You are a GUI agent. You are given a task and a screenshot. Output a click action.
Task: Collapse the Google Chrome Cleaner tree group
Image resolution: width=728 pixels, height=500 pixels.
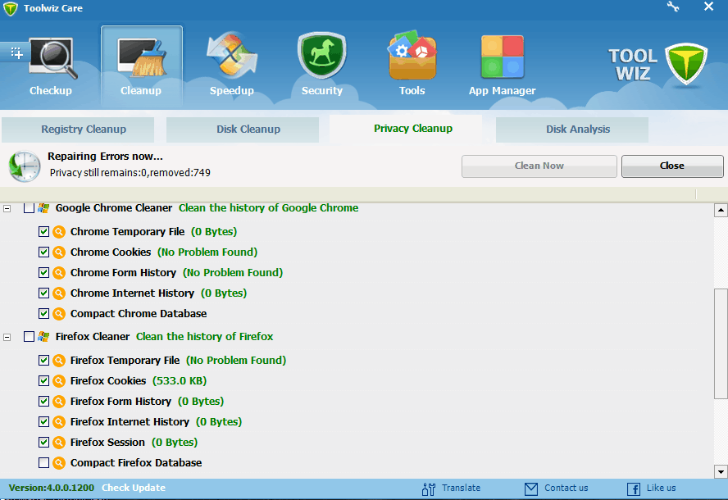(x=7, y=208)
